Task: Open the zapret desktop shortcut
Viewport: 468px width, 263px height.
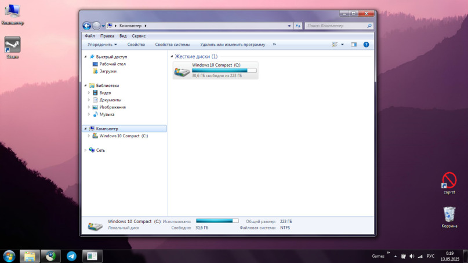Action: tap(449, 183)
